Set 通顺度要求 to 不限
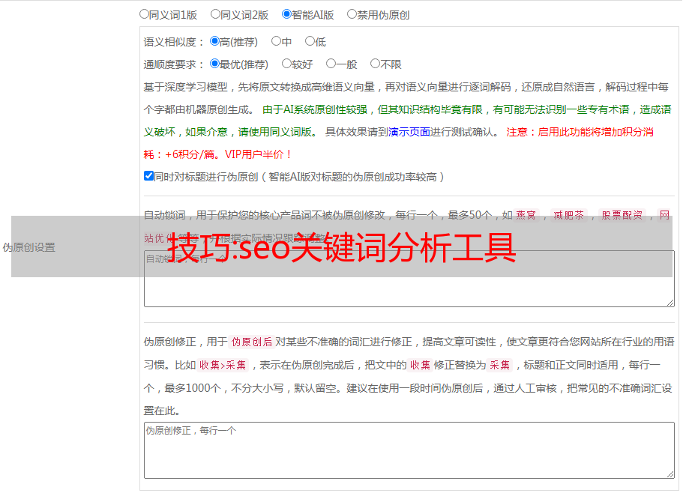The image size is (683, 493). pos(375,64)
